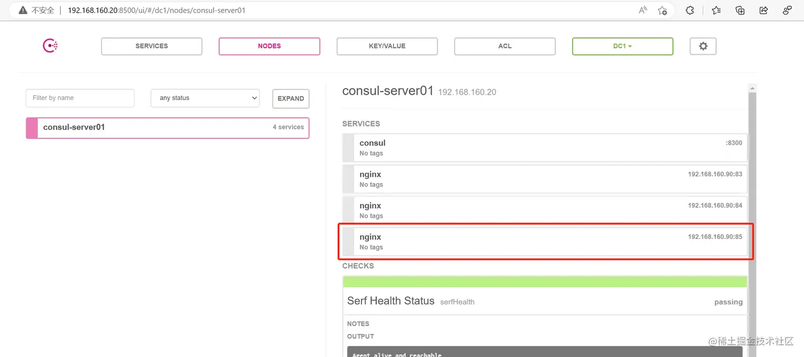
Task: Switch to the KEY/VALUE tab
Action: (387, 46)
